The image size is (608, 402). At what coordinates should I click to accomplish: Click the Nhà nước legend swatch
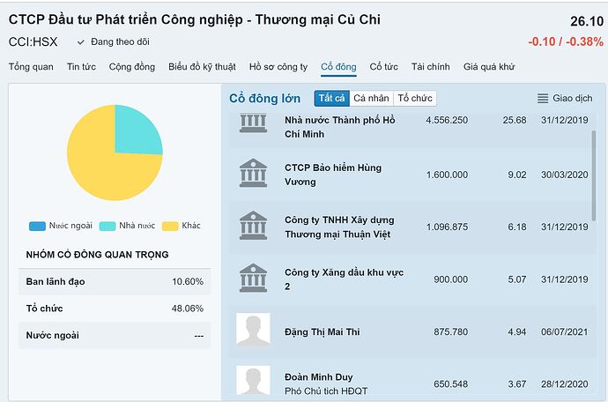108,226
